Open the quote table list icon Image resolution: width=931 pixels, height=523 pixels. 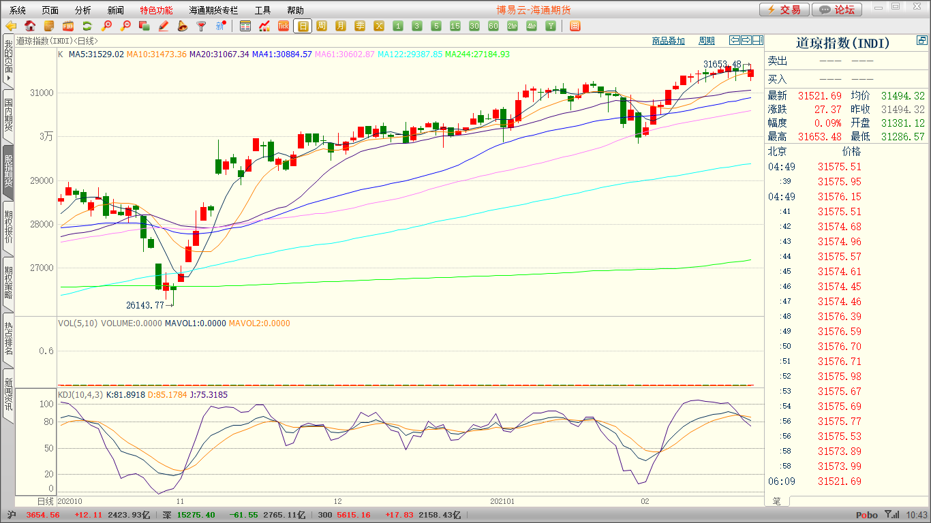245,26
